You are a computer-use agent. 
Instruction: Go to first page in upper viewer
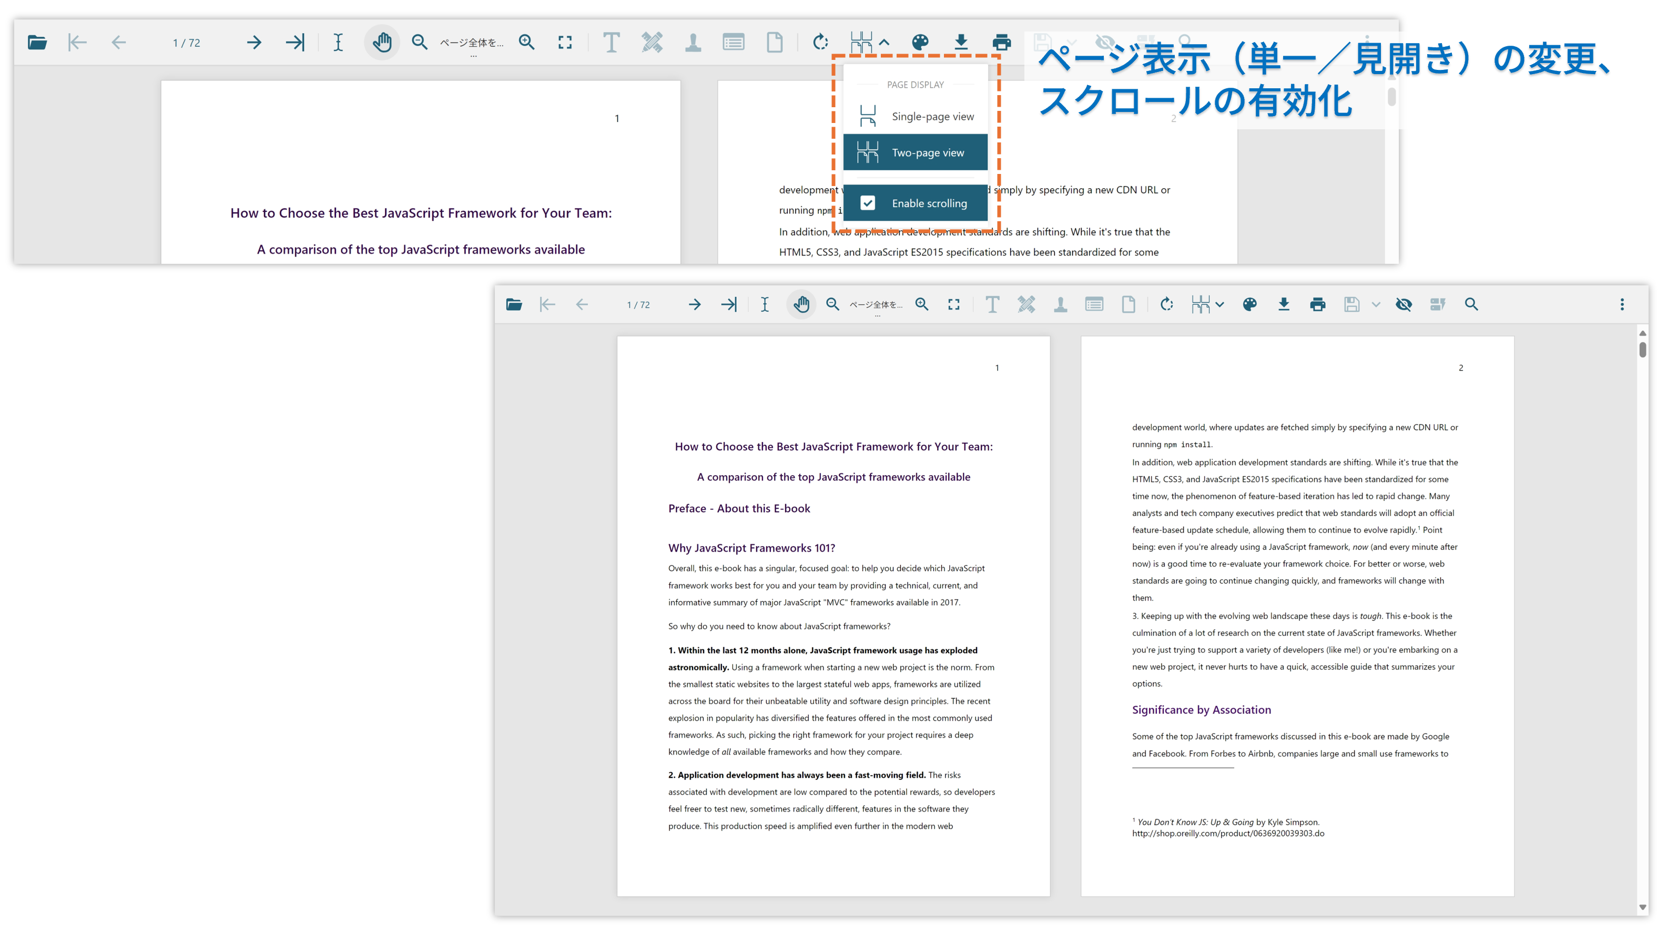tap(77, 43)
